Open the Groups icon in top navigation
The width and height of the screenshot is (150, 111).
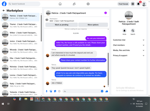click(x=88, y=4)
